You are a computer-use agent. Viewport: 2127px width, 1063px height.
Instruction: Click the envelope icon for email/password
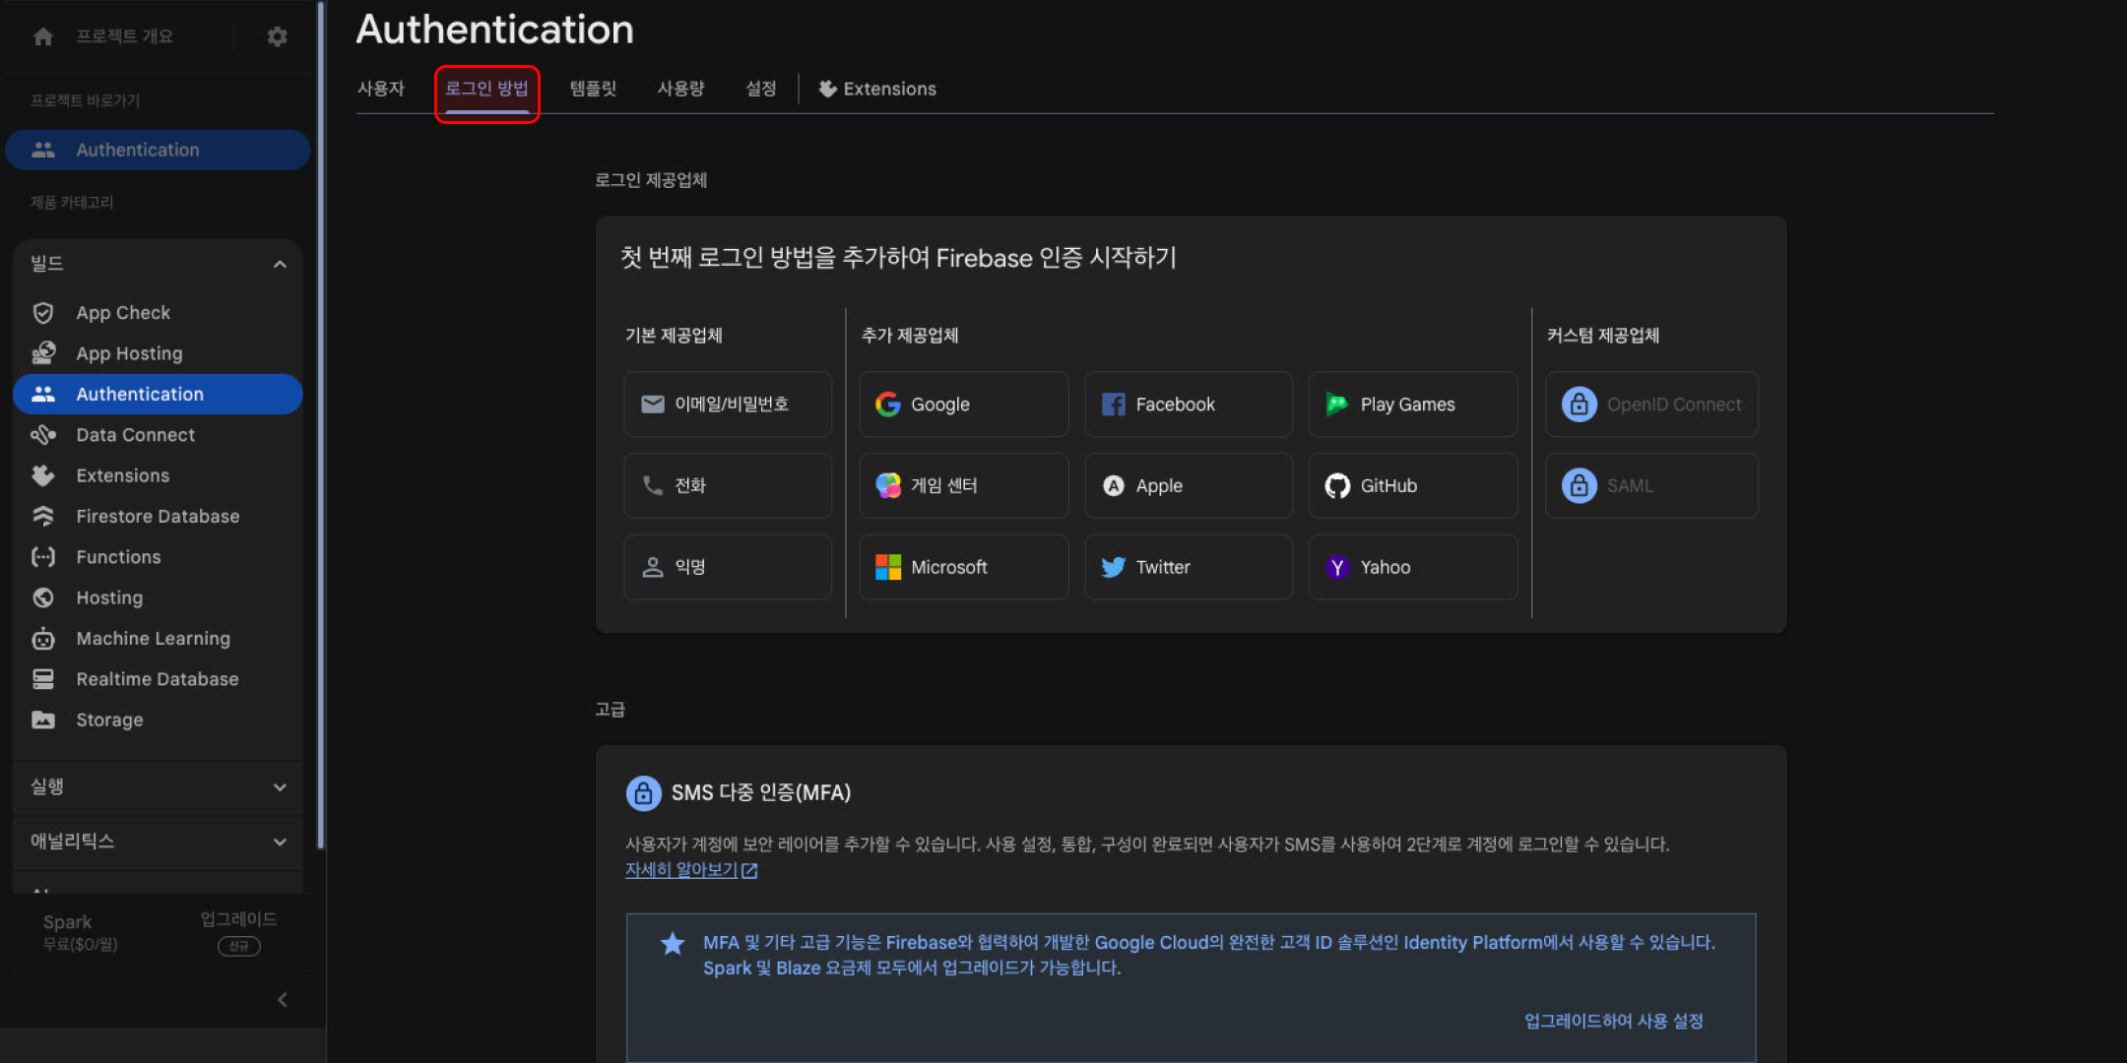(652, 405)
